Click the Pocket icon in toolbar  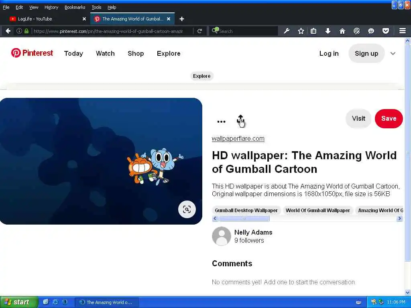click(385, 31)
